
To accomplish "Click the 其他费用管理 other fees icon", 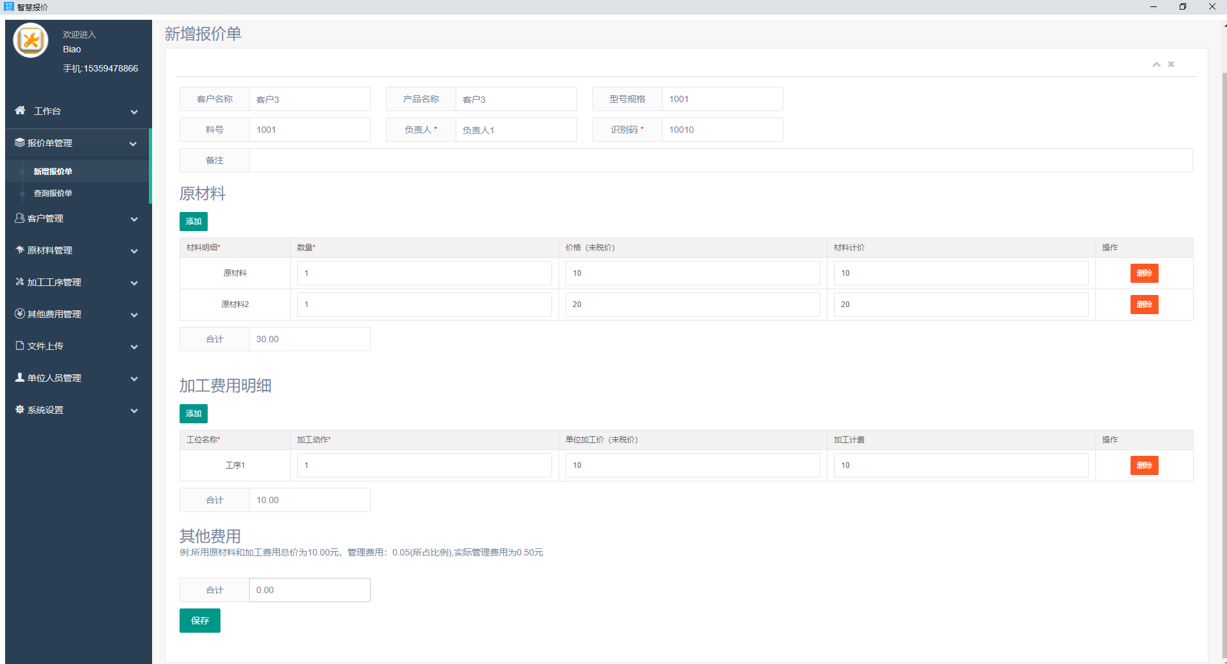I will [x=20, y=313].
